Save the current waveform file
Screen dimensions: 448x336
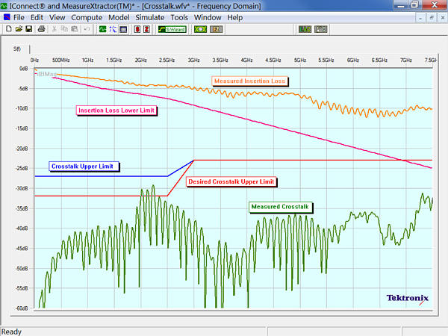pyautogui.click(x=28, y=29)
